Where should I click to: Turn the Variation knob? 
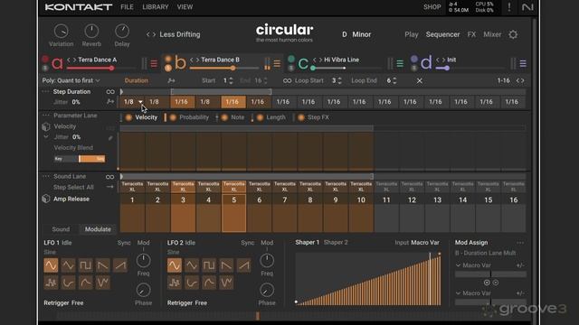click(x=62, y=32)
